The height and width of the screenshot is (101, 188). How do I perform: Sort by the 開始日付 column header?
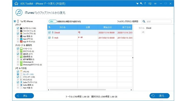point(108,27)
